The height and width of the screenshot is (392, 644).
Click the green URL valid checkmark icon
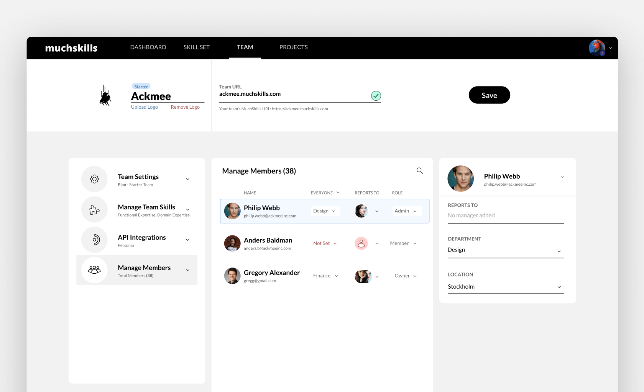376,96
